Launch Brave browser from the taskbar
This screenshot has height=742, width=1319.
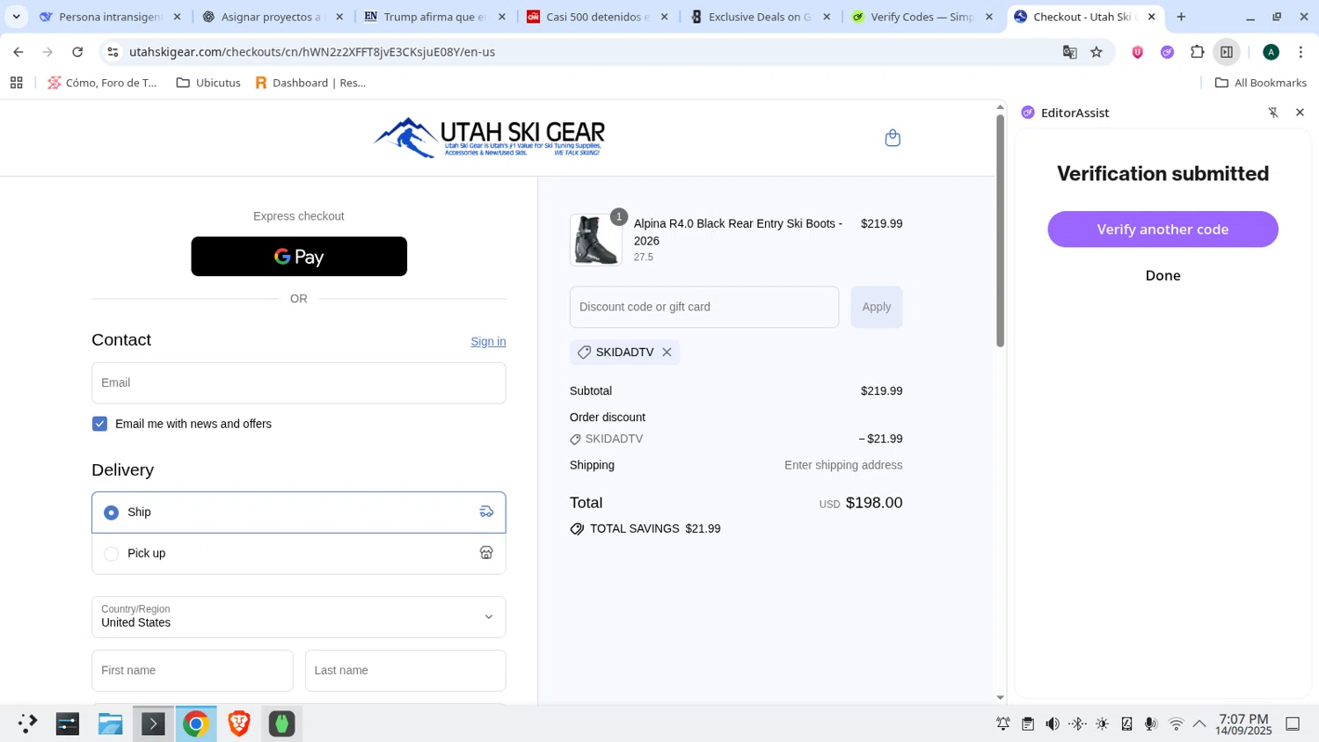point(238,724)
